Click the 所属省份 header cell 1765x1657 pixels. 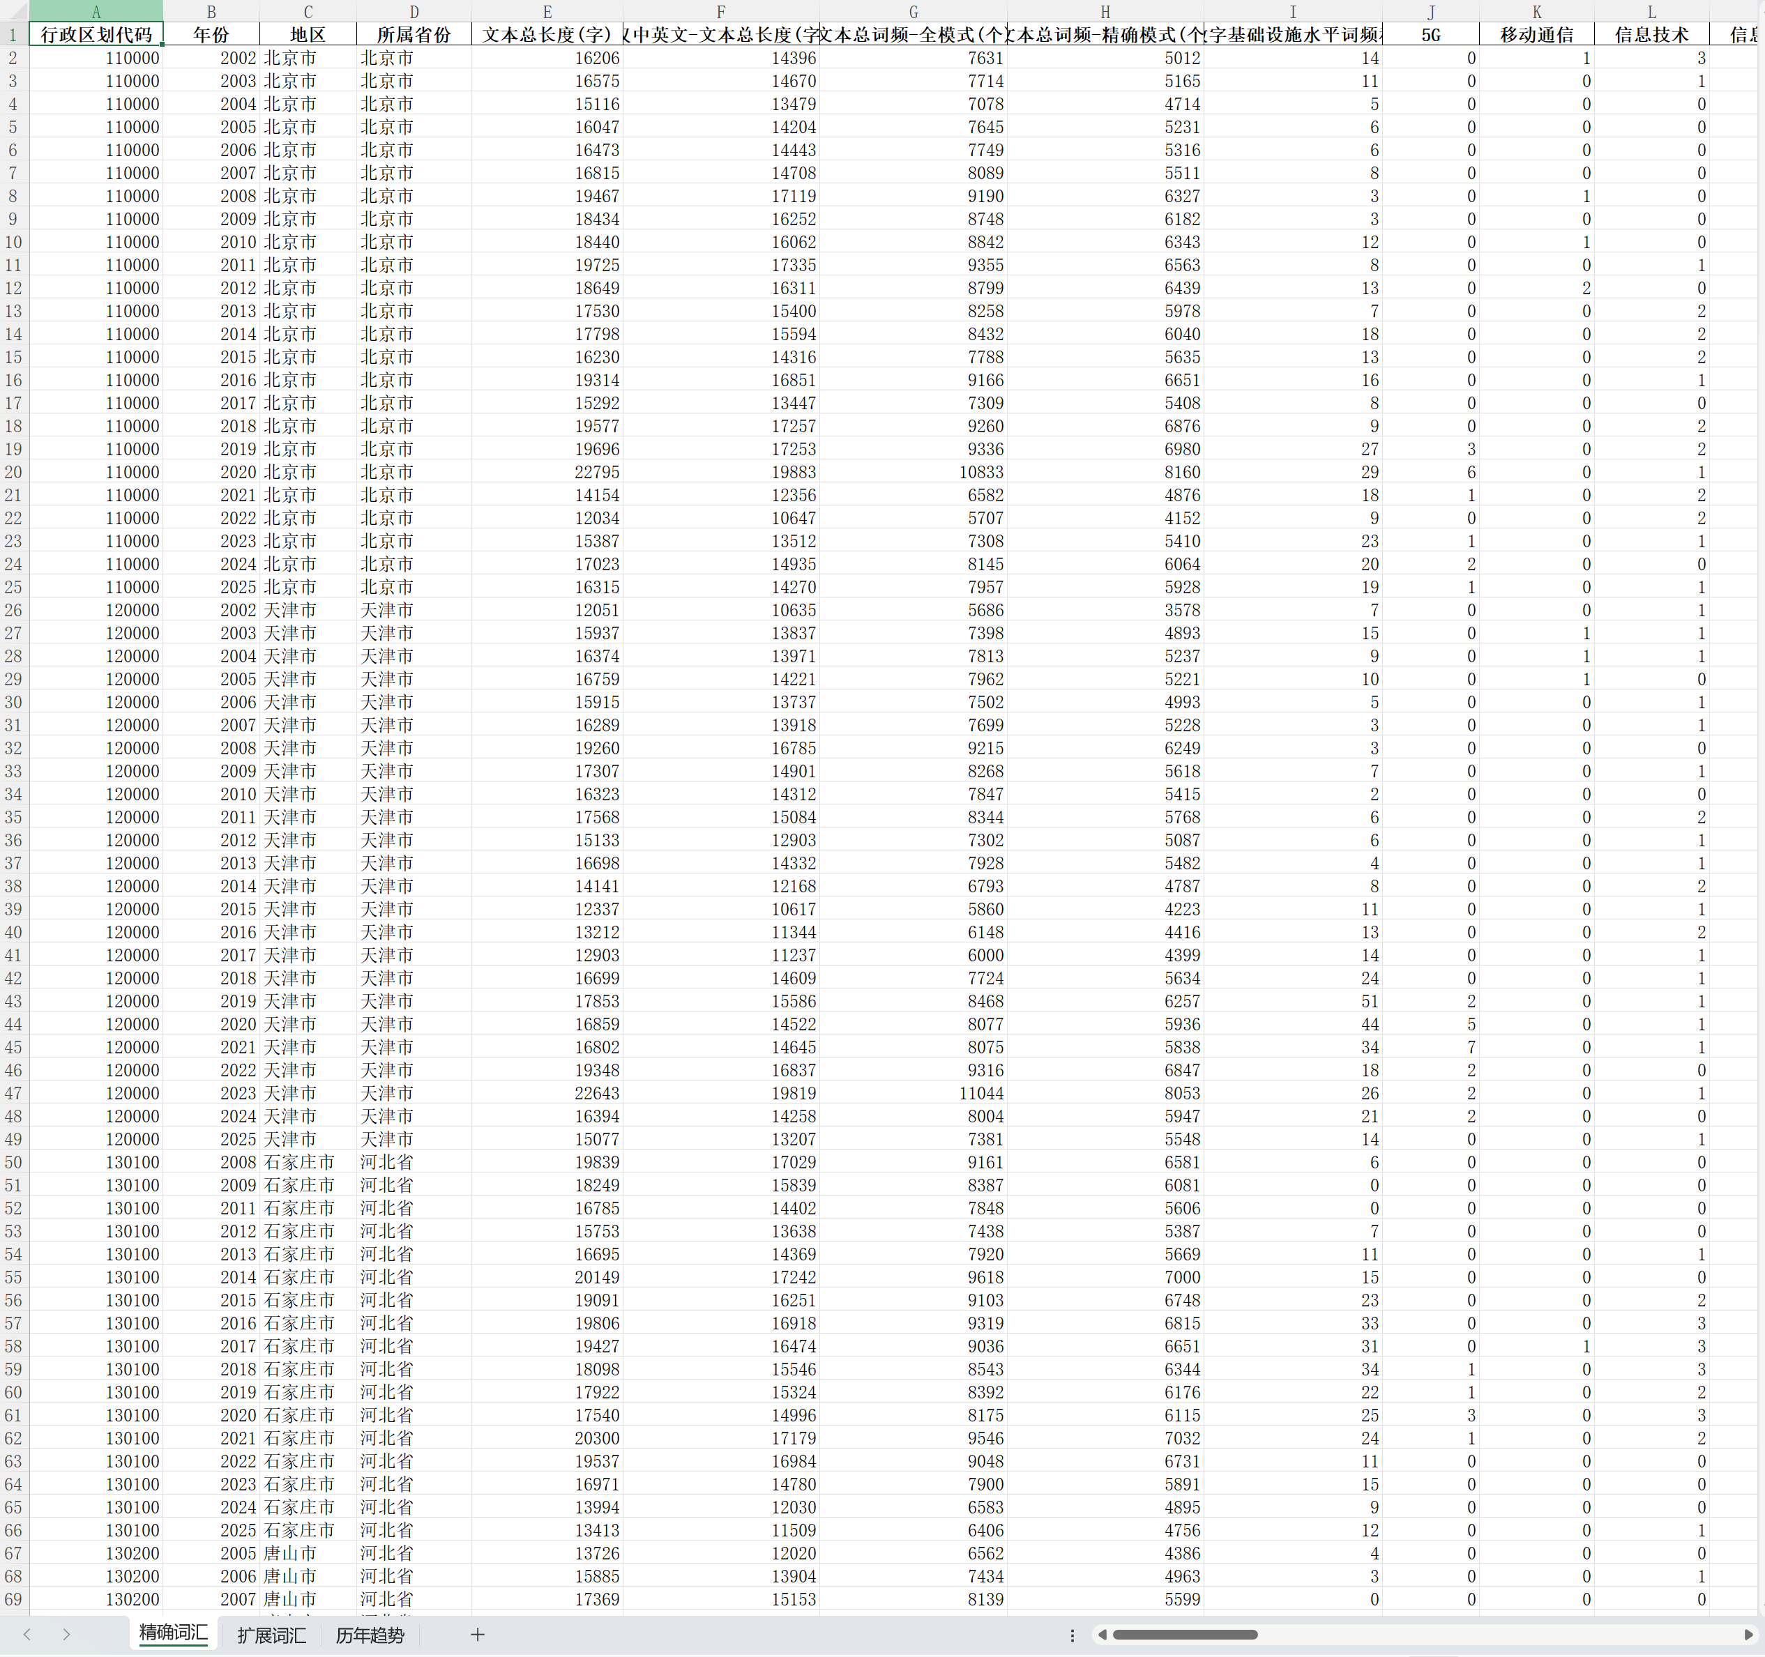tap(414, 35)
